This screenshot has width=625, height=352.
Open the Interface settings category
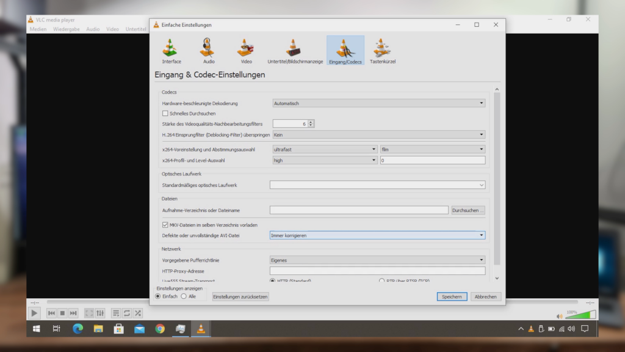click(172, 51)
